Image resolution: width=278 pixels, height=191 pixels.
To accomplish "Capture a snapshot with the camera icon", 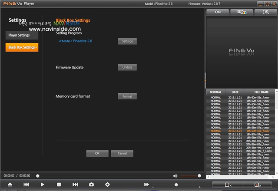I will point(91,184).
